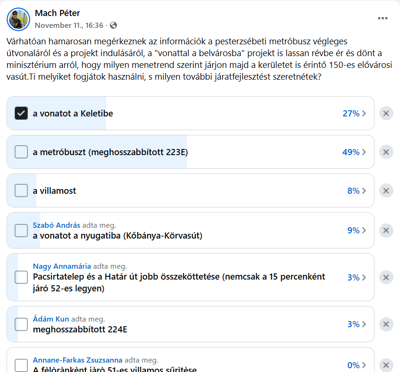The image size is (400, 372).
Task: Uncheck the 'a vonatot a Keletibe' checkbox
Action: pyautogui.click(x=21, y=113)
